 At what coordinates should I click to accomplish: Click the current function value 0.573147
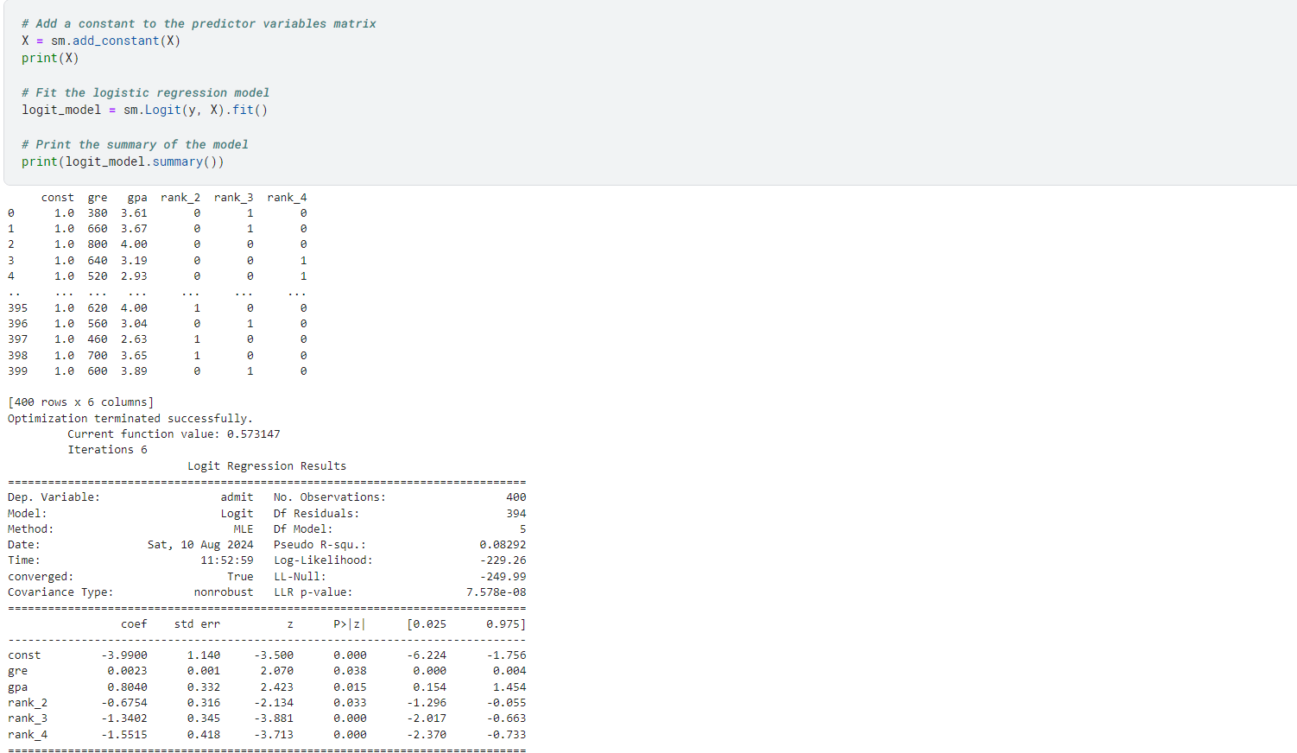254,434
